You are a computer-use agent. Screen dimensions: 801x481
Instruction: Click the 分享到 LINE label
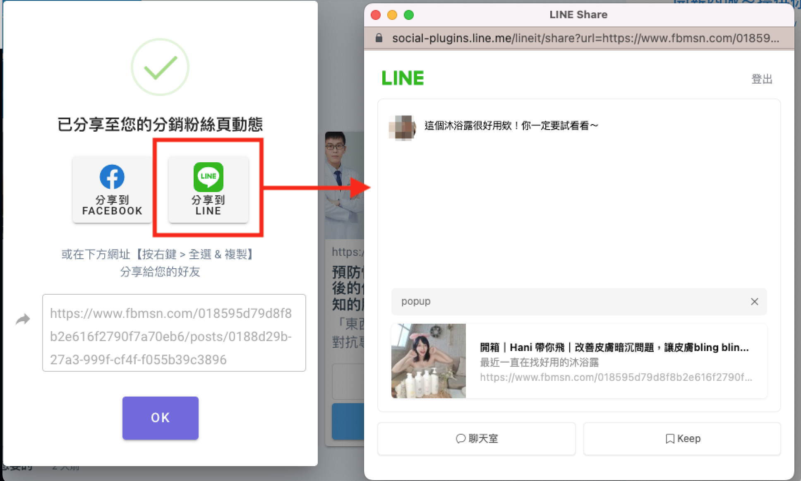(x=208, y=205)
